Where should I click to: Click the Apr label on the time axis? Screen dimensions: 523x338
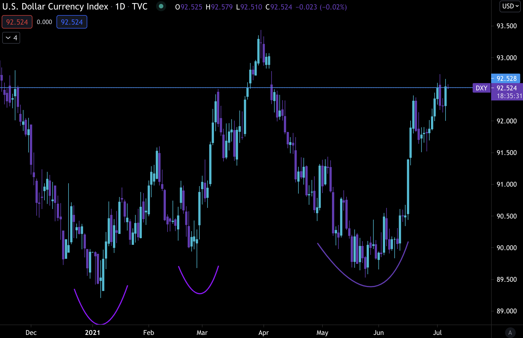tap(263, 333)
